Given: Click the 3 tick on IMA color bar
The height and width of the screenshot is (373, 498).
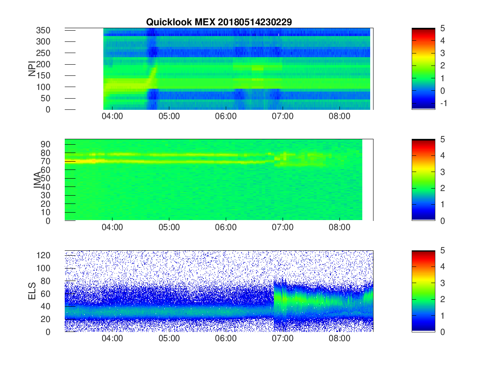Looking at the screenshot, I should click(442, 172).
